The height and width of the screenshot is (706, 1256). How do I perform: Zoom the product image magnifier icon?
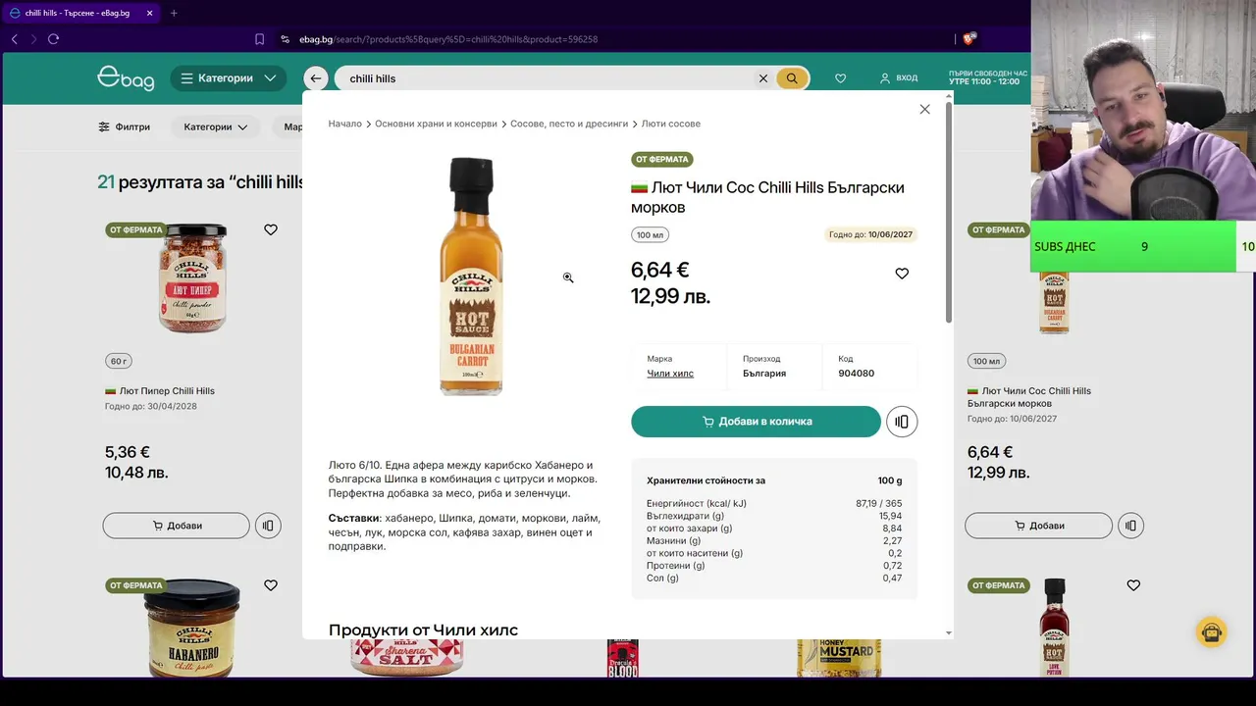(568, 277)
